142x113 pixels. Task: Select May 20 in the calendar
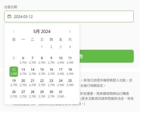tap(23, 83)
